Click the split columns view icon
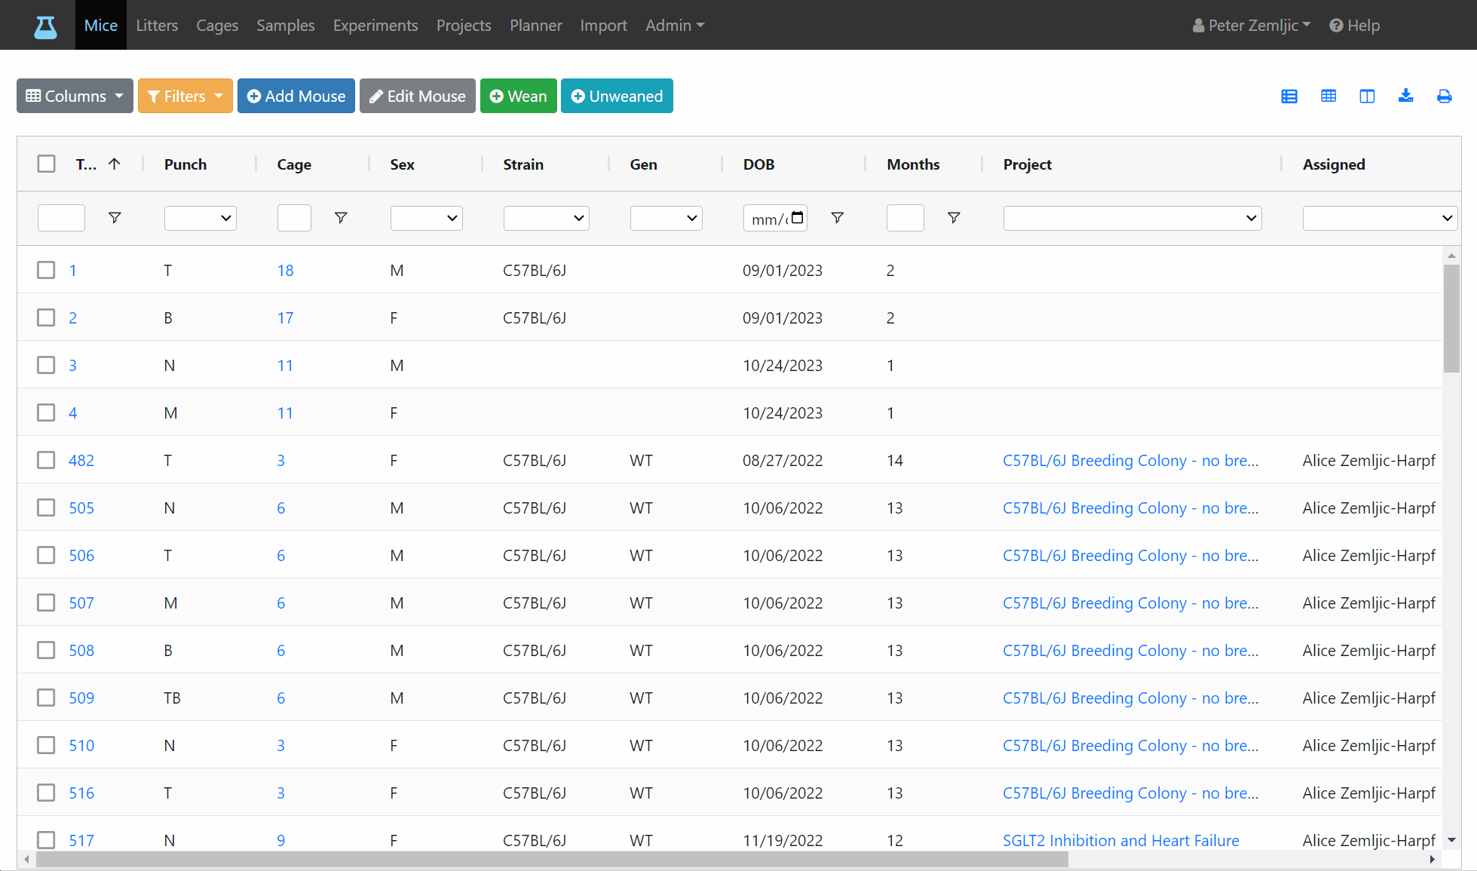The width and height of the screenshot is (1477, 871). point(1367,97)
